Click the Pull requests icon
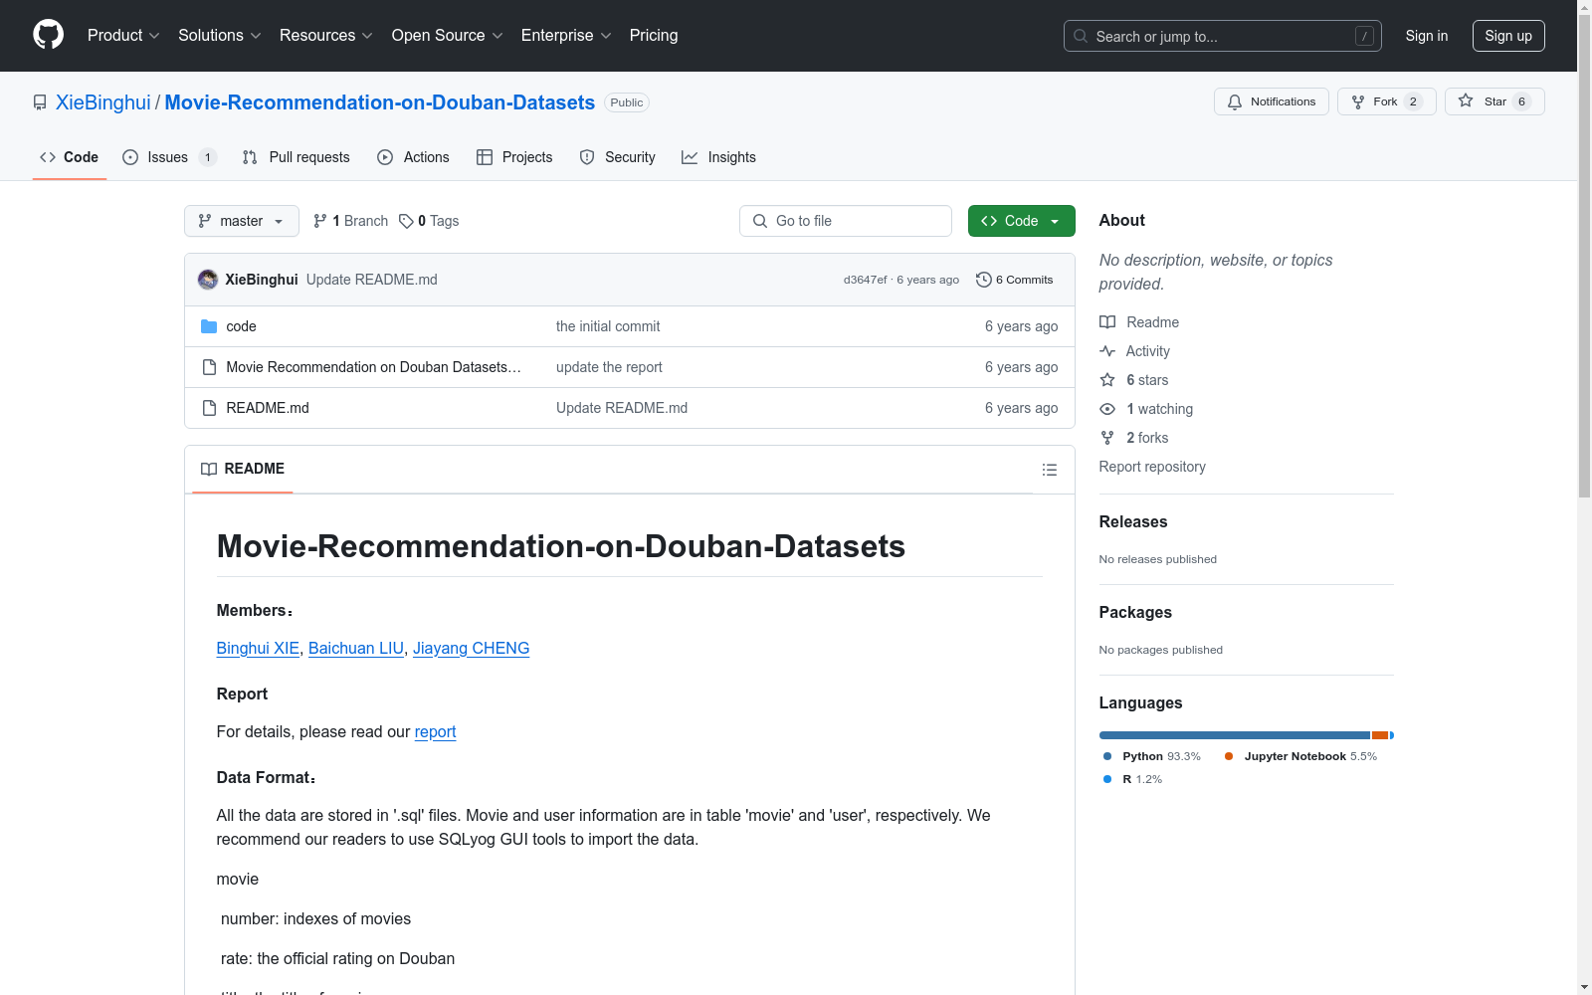Viewport: 1592px width, 995px height. pos(250,157)
